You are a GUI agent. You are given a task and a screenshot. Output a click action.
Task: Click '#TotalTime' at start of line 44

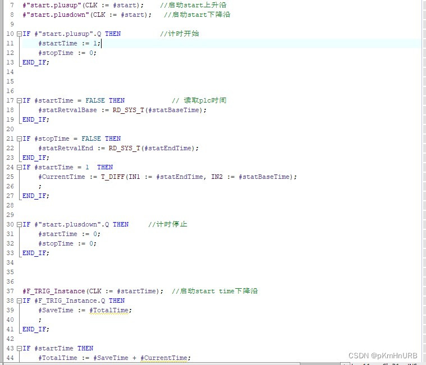(x=58, y=358)
